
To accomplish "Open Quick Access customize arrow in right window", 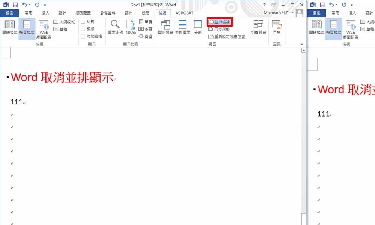I will point(352,5).
